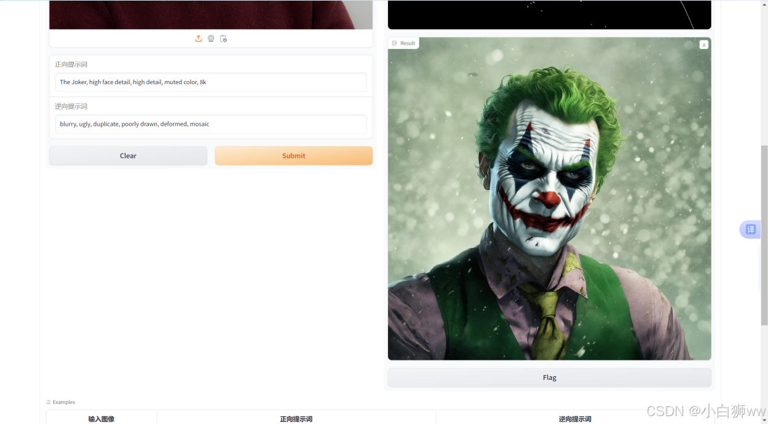Click the positive prompt input field
The image size is (768, 424).
[211, 82]
